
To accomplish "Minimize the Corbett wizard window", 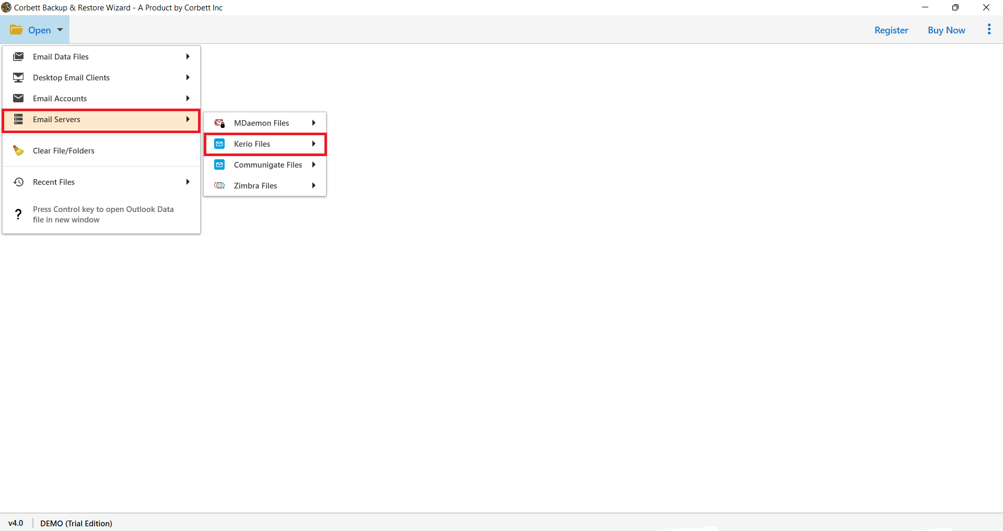I will pos(925,7).
